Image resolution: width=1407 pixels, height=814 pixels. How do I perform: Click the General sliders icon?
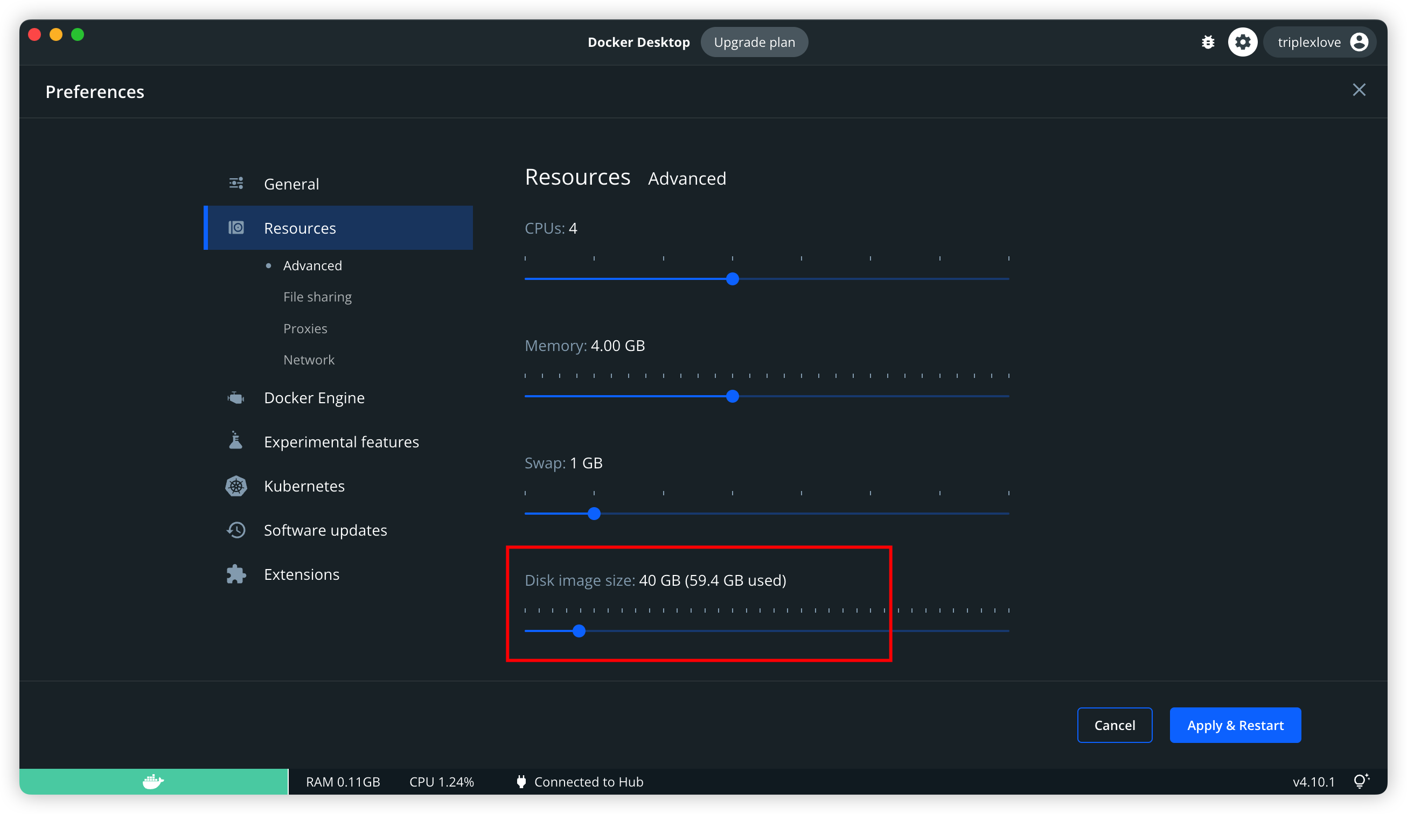pos(236,183)
